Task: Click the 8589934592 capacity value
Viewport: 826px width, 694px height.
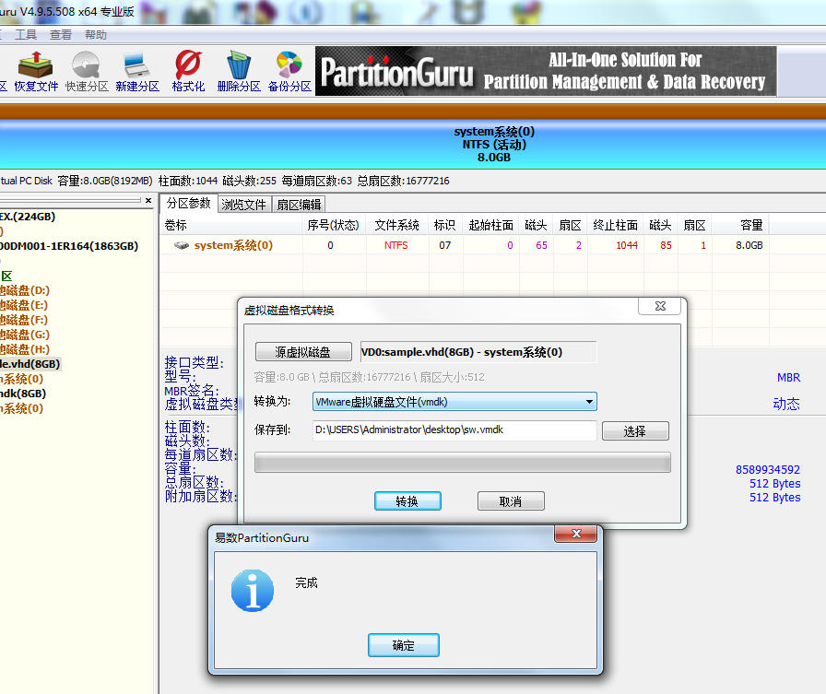Action: coord(768,470)
